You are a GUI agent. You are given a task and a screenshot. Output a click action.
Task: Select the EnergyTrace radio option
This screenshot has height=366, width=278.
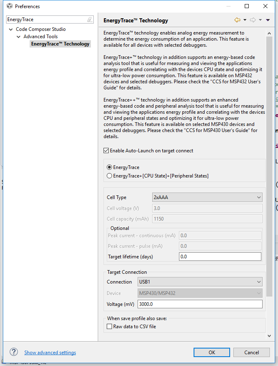coord(110,167)
